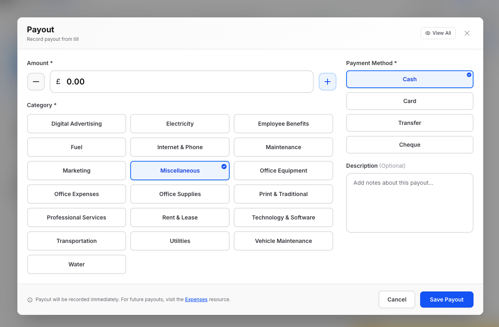Image resolution: width=499 pixels, height=327 pixels.
Task: Click the minus icon to decrease amount
Action: 36,82
